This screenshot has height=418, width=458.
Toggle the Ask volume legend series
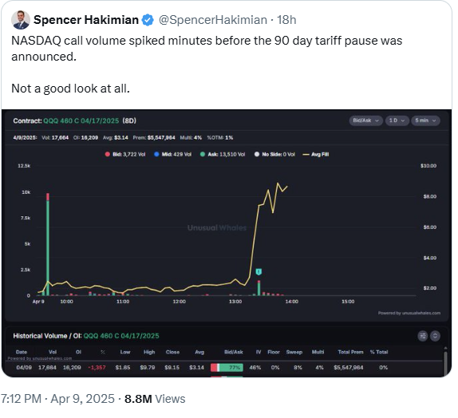[223, 154]
